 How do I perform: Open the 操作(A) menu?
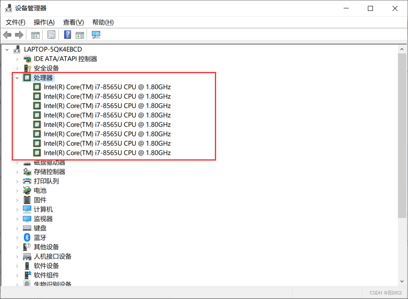click(x=44, y=23)
